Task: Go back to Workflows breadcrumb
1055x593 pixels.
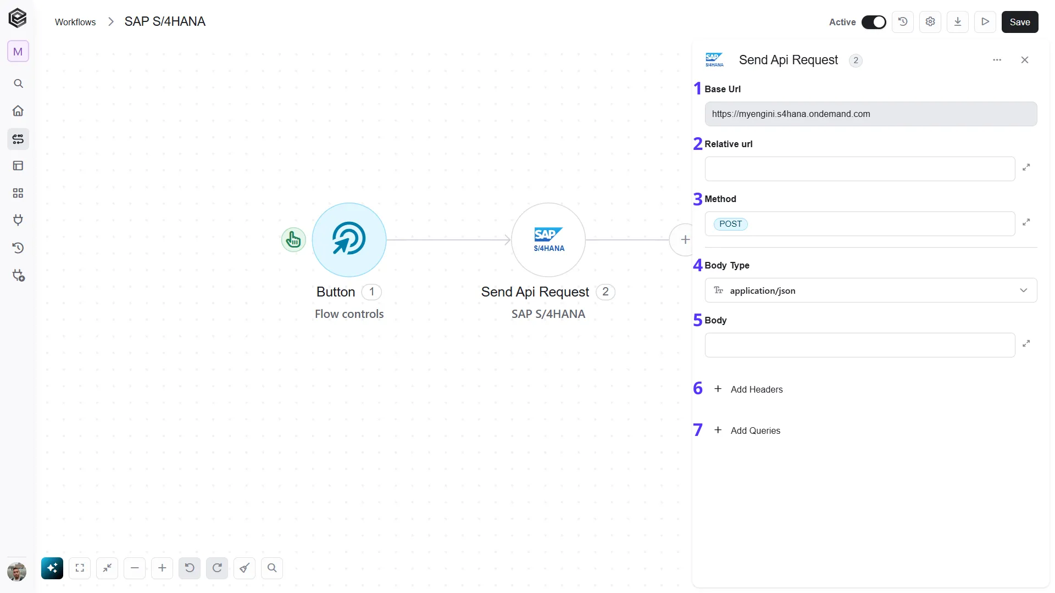Action: coord(75,22)
